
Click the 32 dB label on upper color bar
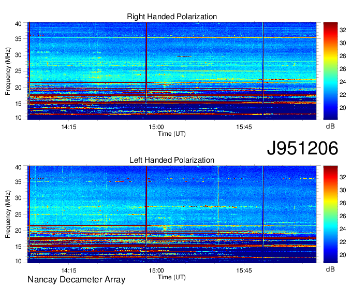343,30
